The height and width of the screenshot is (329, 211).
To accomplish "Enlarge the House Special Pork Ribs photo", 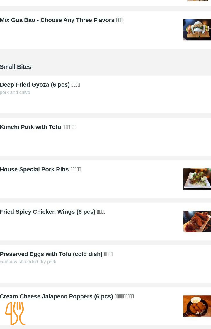I will point(197,179).
